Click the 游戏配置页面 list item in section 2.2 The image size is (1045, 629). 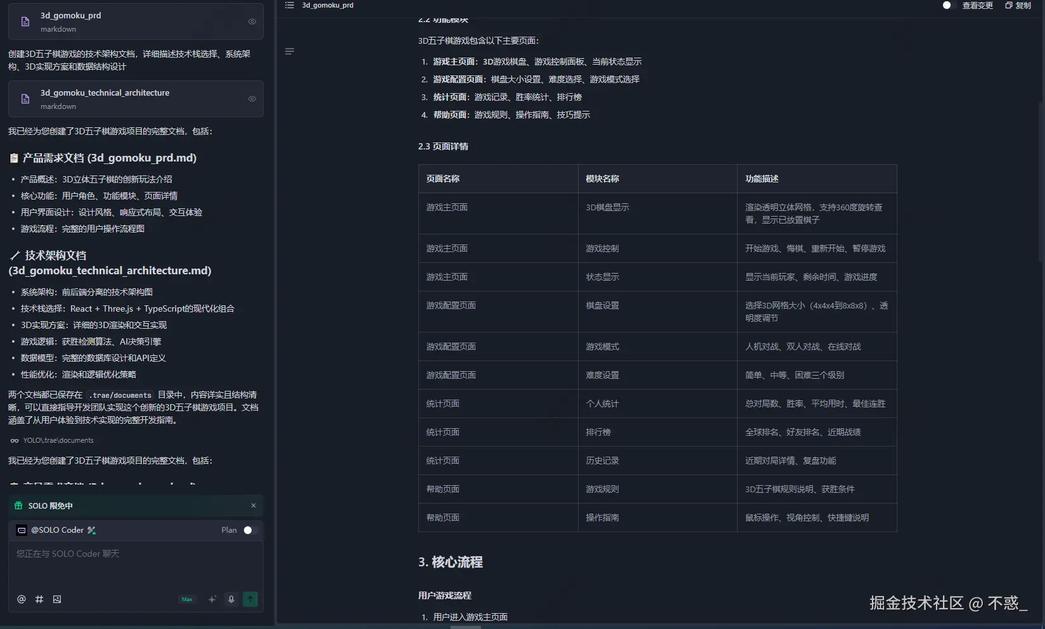tap(536, 79)
